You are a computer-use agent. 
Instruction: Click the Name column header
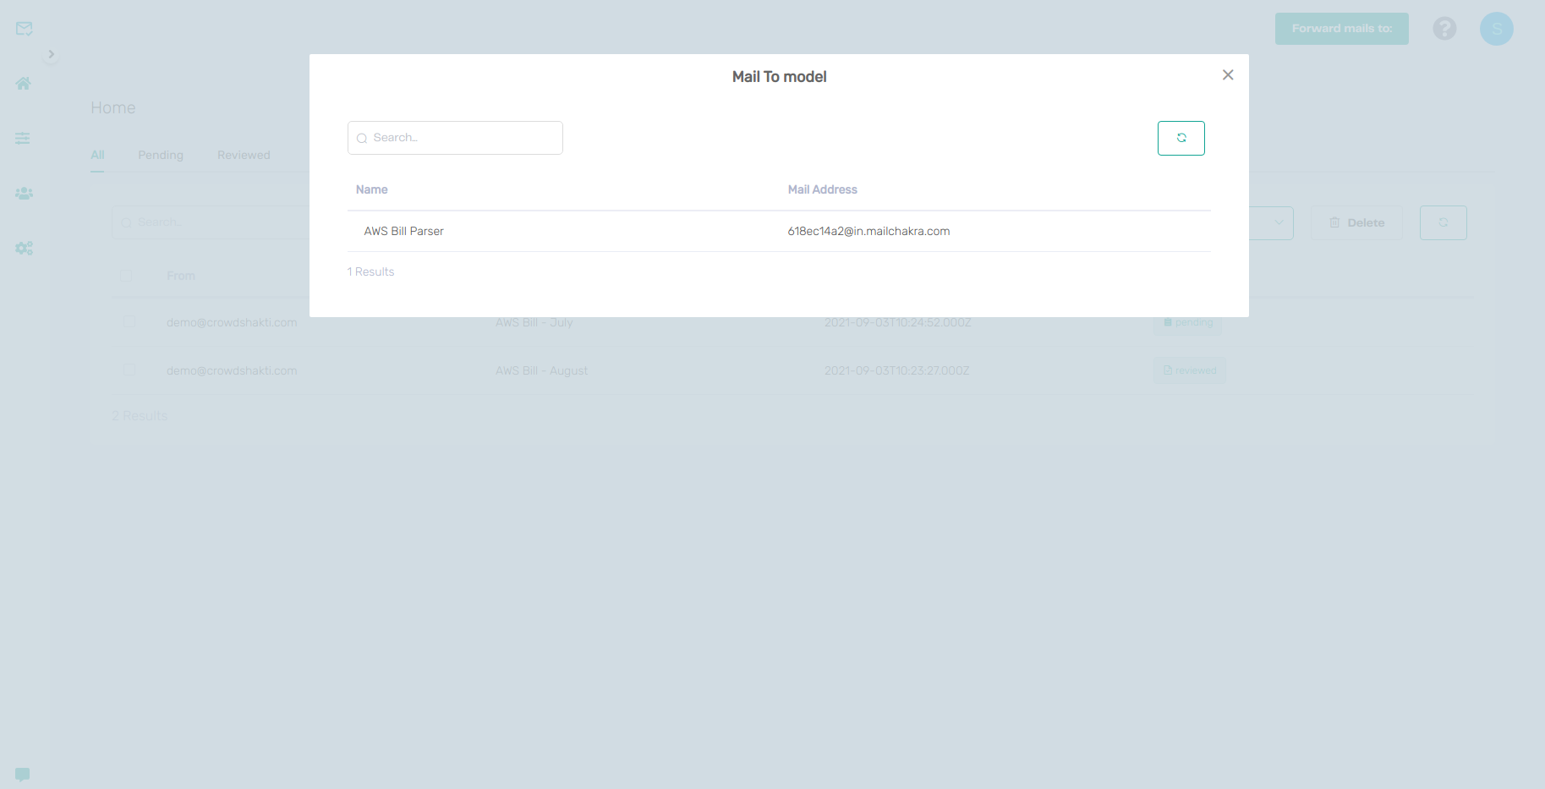(371, 189)
